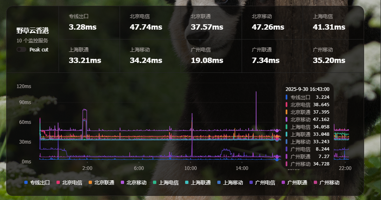The image size is (381, 200).
Task: Click the blue 专线出口 legend dot
Action: 26,182
